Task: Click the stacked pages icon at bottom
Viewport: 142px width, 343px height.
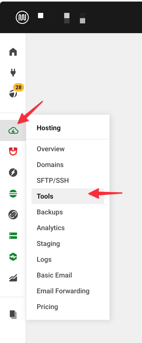Action: pyautogui.click(x=13, y=315)
